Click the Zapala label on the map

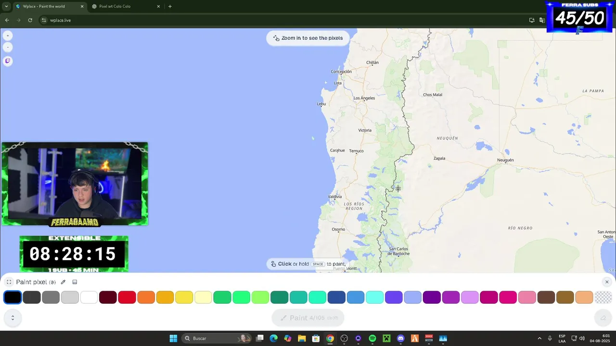point(439,158)
